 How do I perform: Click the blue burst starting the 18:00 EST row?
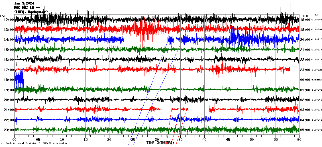tap(19, 80)
